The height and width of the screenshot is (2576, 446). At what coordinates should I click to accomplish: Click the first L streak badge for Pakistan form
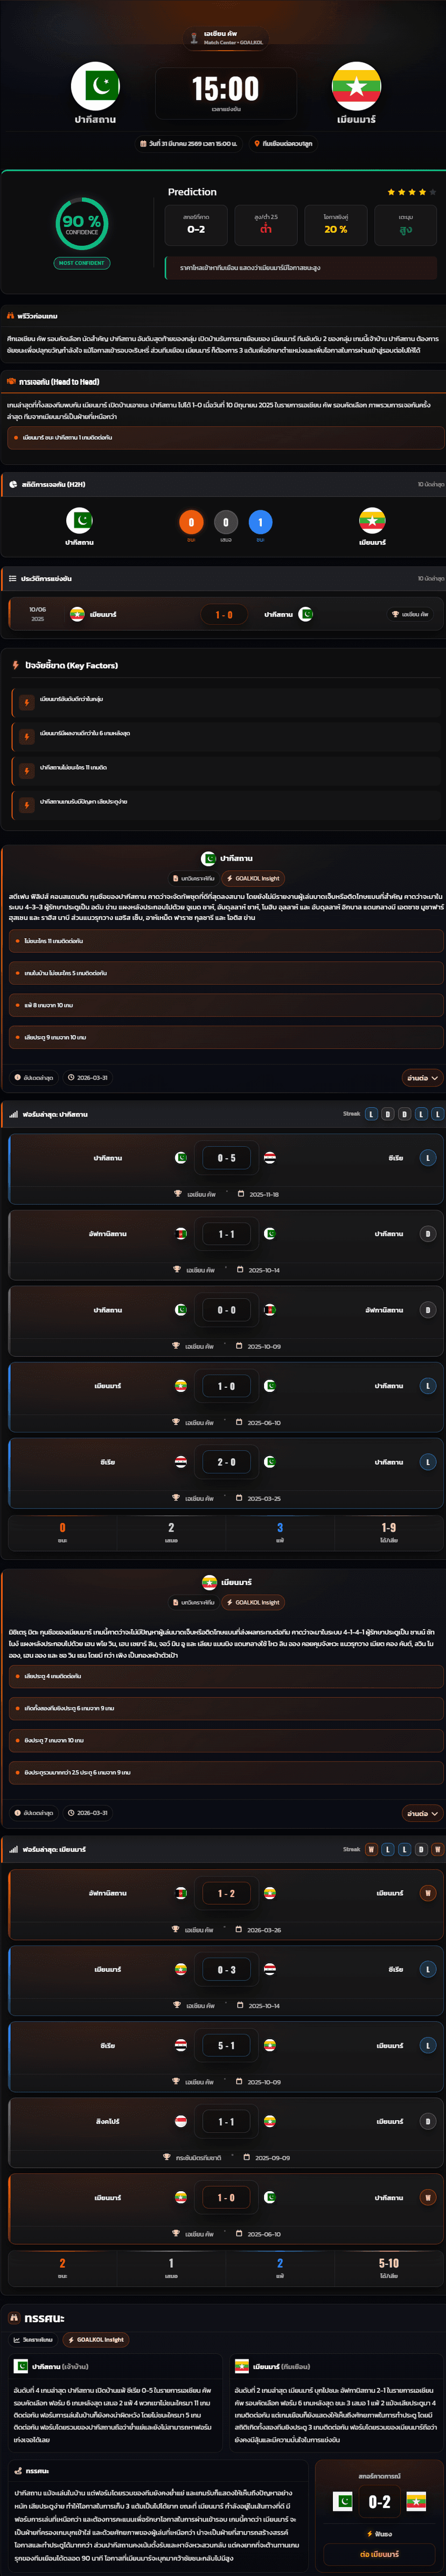click(371, 1114)
